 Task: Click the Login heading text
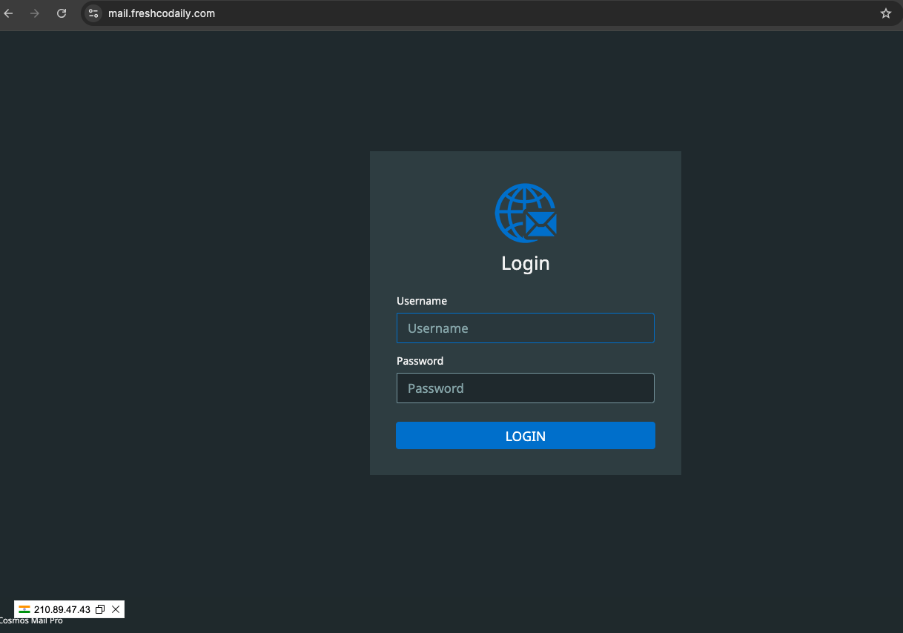[525, 263]
